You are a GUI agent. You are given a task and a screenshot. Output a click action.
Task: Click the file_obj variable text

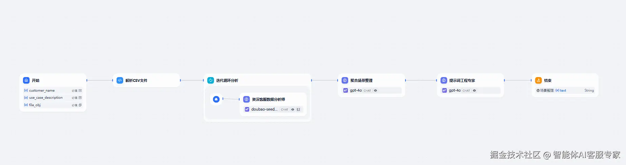pos(35,105)
